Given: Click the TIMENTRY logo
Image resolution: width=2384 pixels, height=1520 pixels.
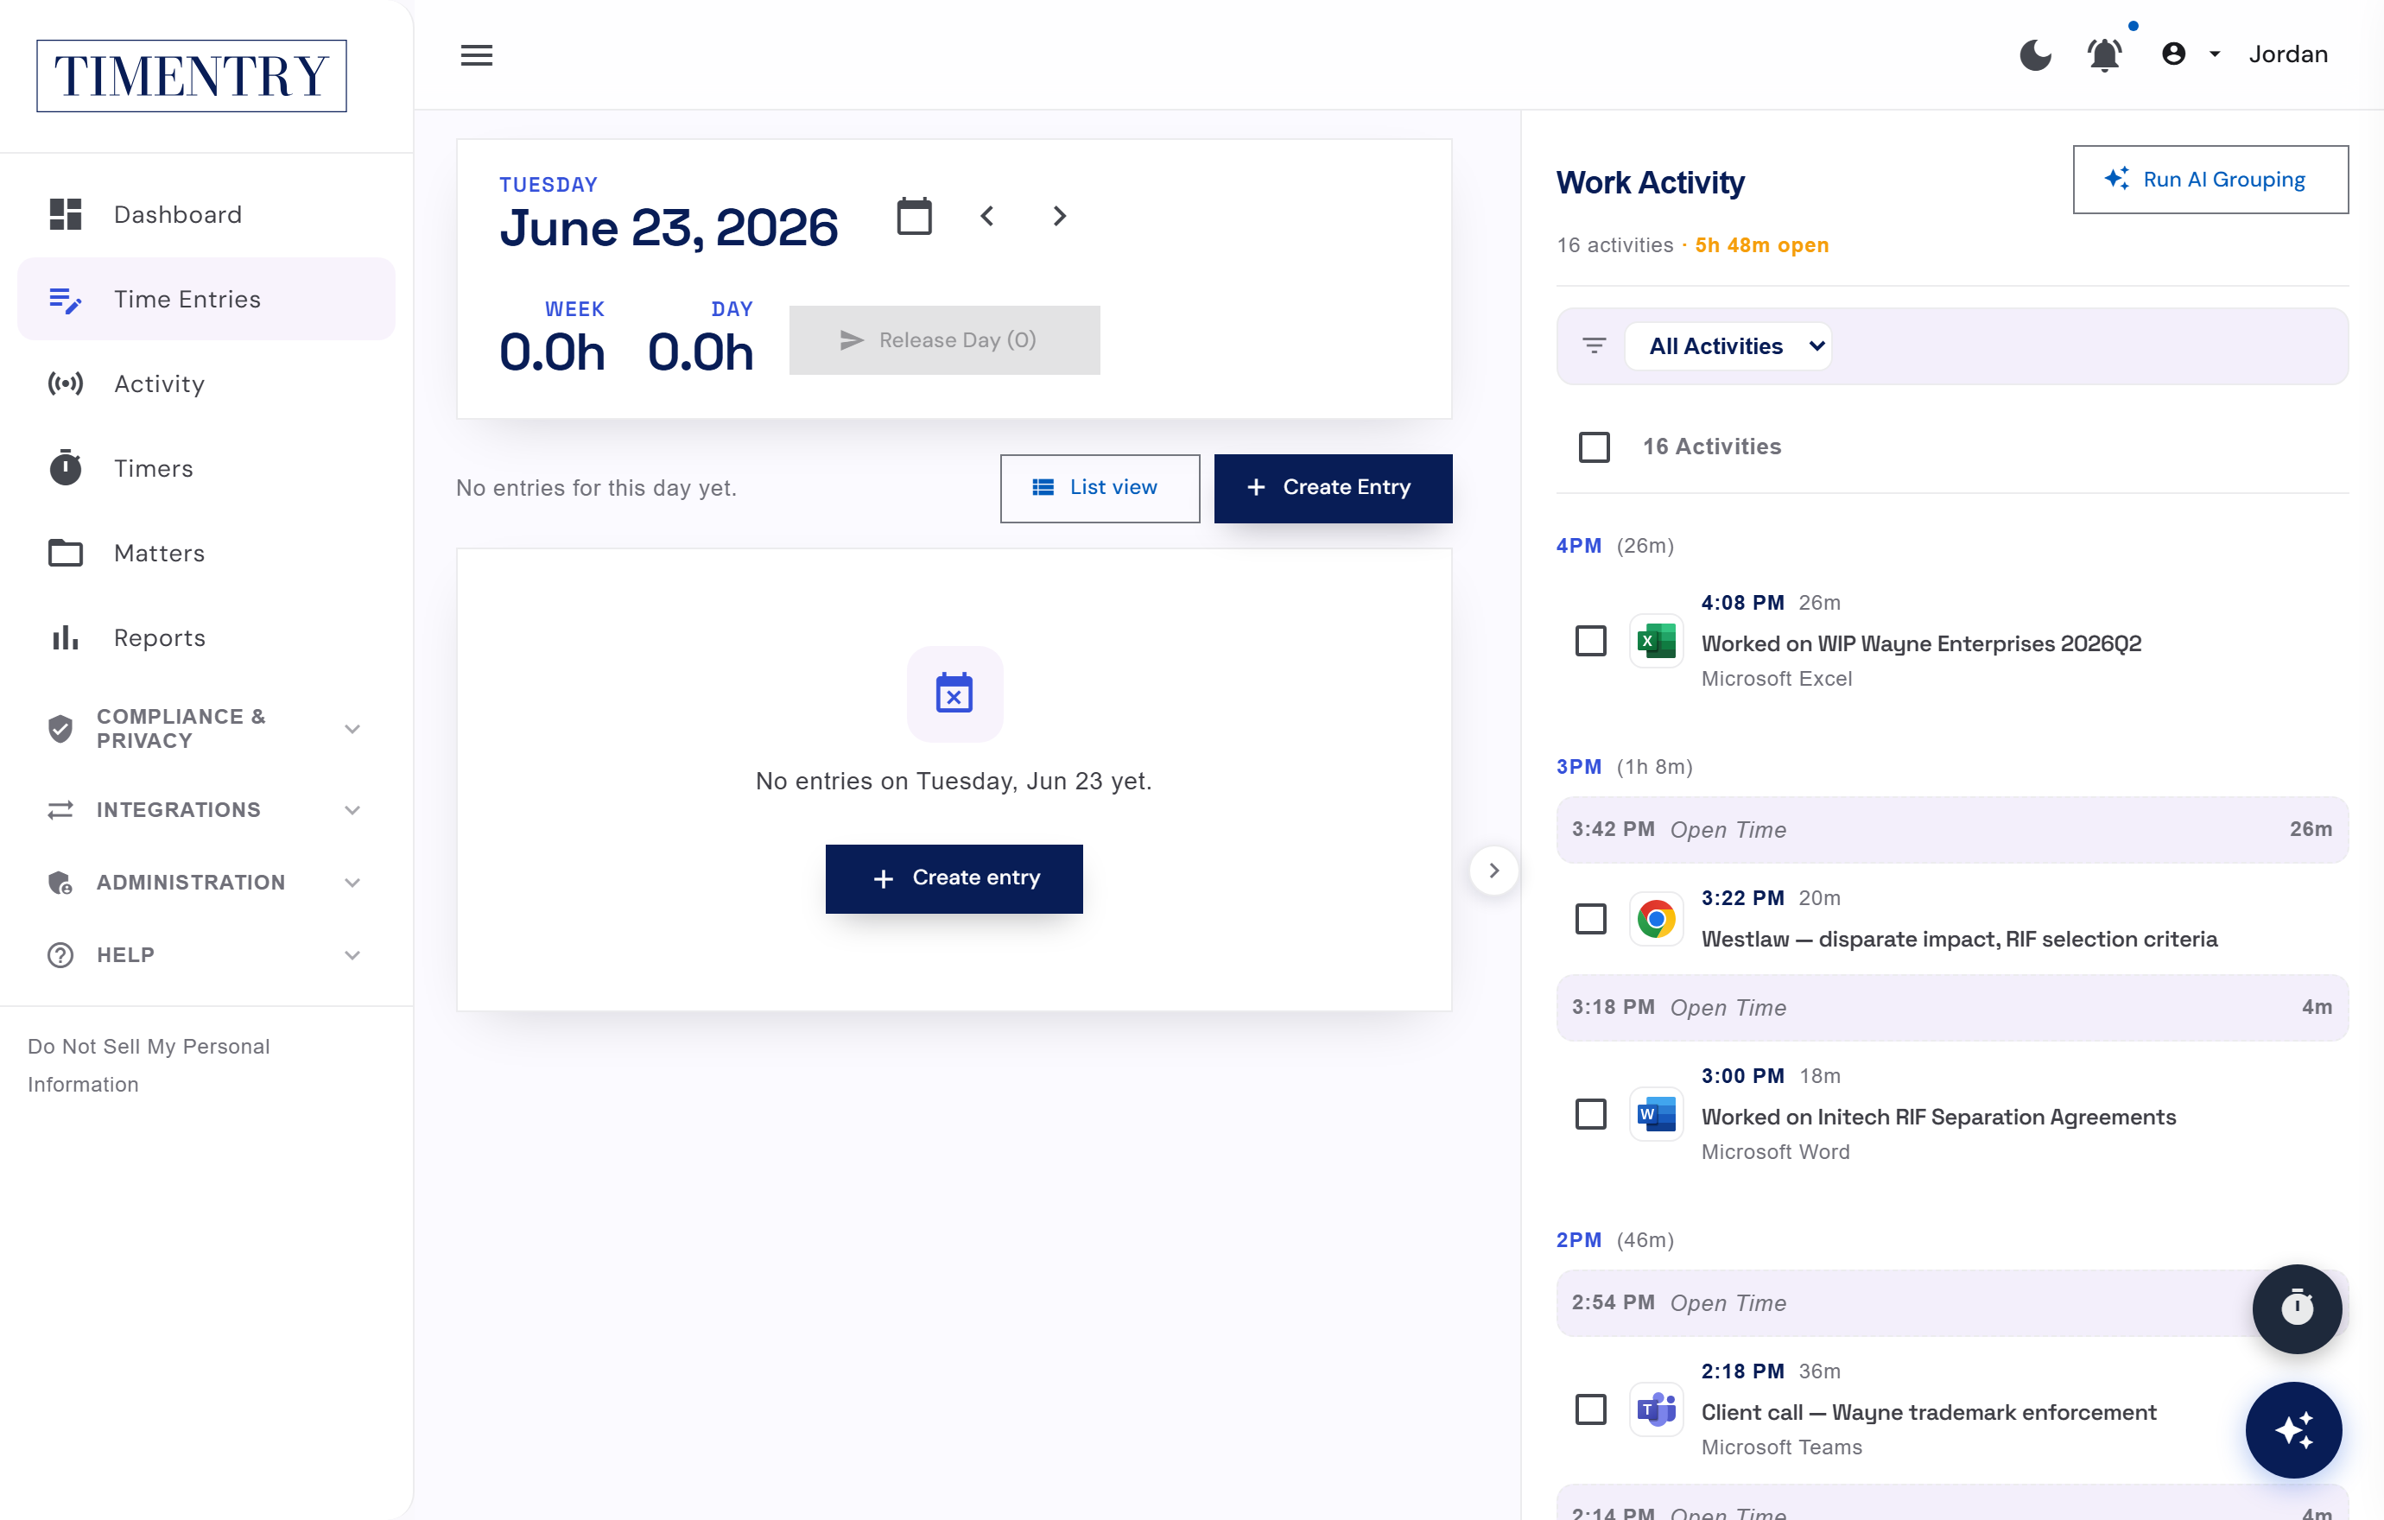Looking at the screenshot, I should 191,76.
